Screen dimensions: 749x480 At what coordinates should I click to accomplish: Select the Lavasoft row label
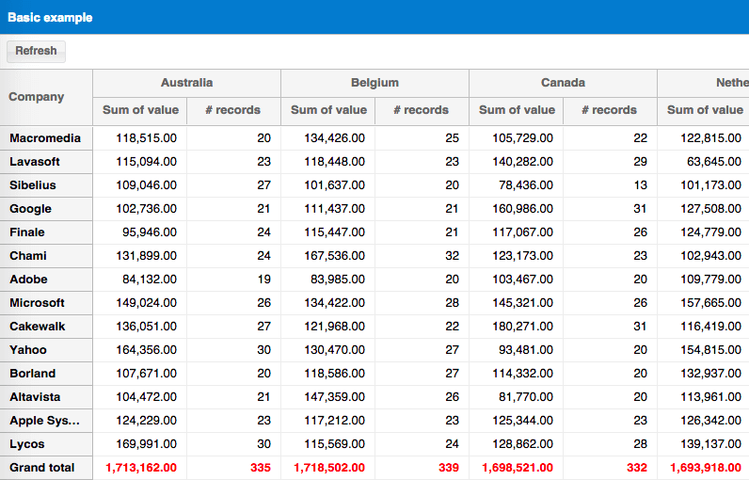[x=46, y=162]
